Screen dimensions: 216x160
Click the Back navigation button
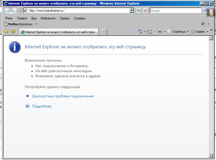7,11
